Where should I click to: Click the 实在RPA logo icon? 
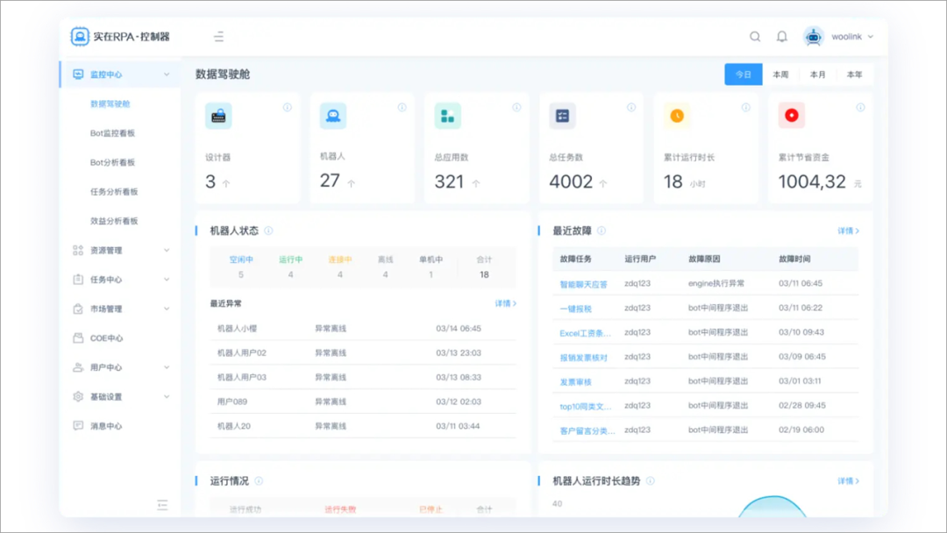[80, 36]
